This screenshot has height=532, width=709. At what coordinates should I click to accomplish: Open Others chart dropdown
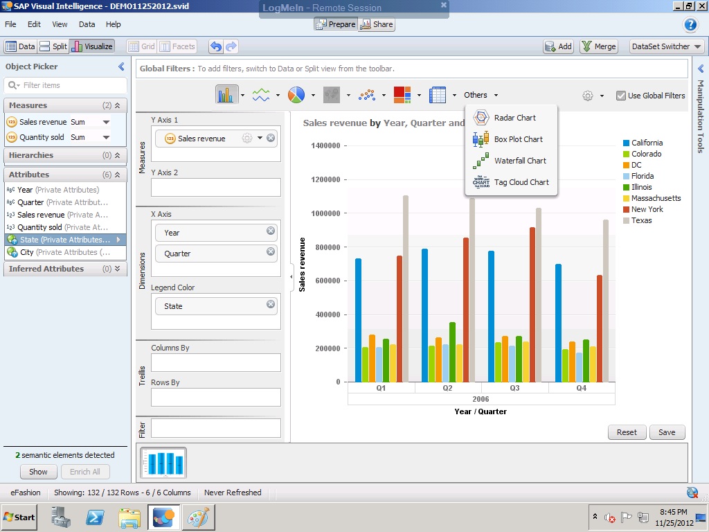click(481, 95)
